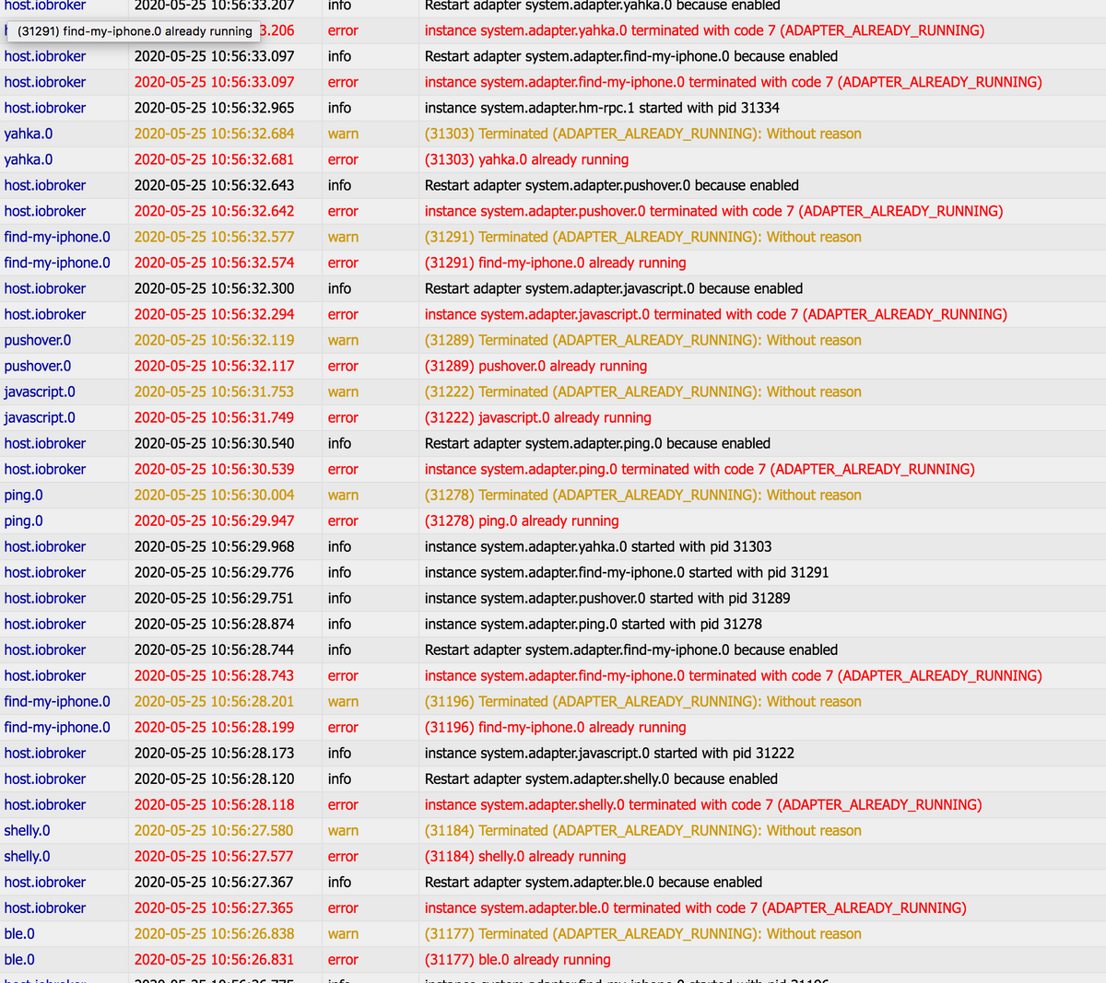Select timestamp 2020-05-25 10:56:26.838
Viewport: 1106px width, 983px height.
[215, 933]
